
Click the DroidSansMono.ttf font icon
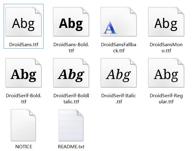(166, 24)
